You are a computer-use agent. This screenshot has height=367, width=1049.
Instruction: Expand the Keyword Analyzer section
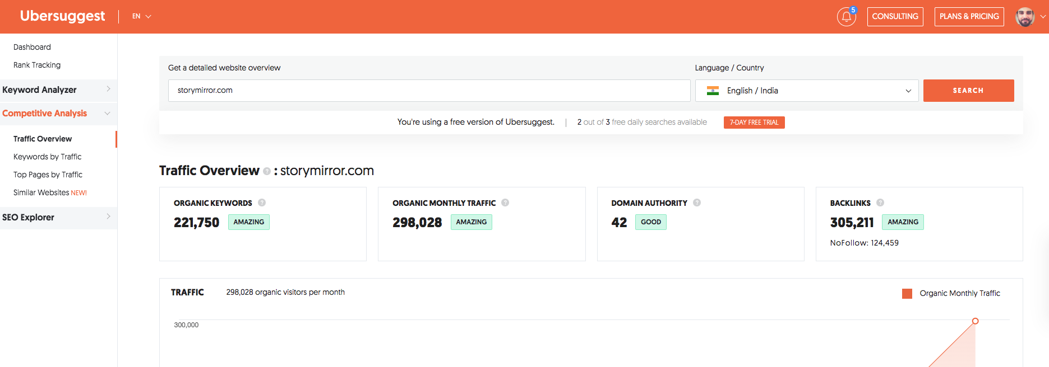coord(58,90)
